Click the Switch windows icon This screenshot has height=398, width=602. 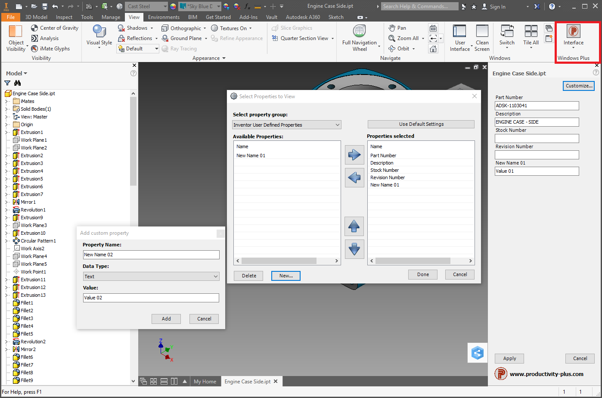tap(507, 31)
